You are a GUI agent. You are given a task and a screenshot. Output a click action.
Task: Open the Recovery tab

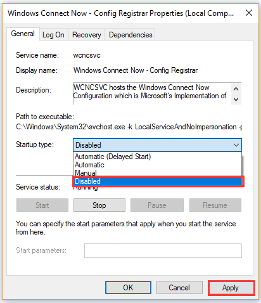(x=87, y=35)
